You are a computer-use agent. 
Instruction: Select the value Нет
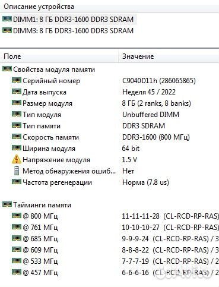point(128,171)
